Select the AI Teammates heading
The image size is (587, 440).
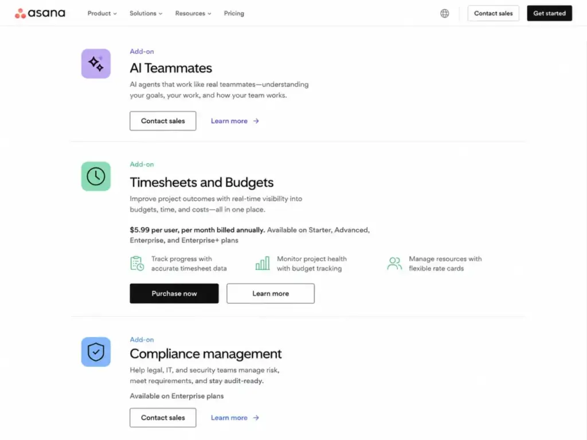171,68
